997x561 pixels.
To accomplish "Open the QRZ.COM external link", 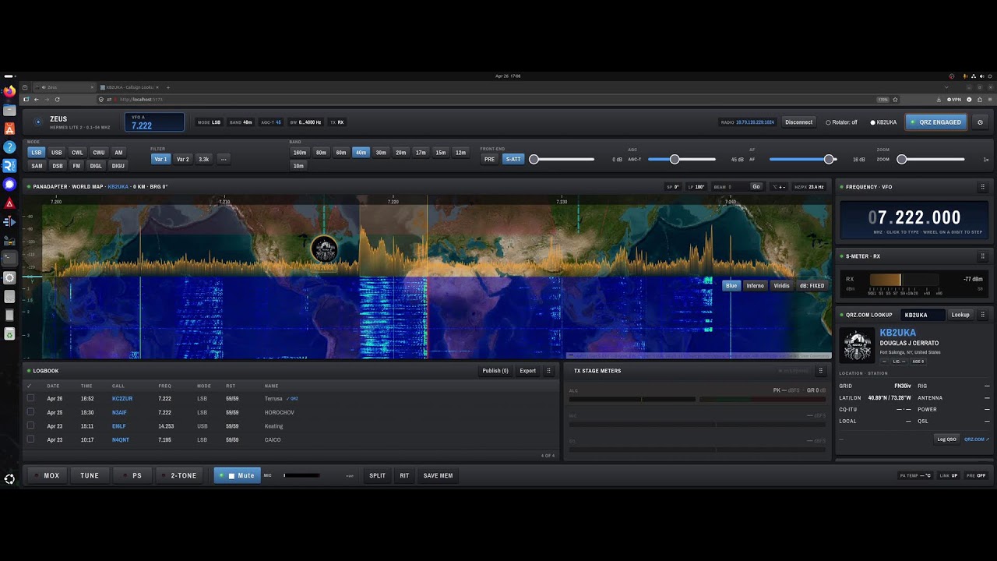I will (977, 439).
